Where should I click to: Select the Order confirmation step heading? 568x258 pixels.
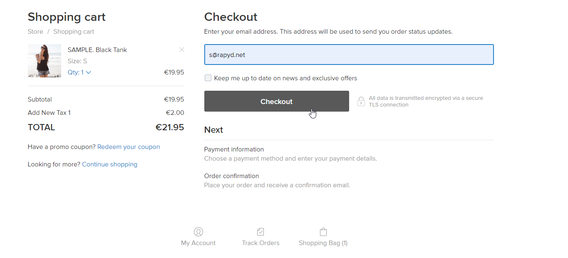click(x=231, y=176)
